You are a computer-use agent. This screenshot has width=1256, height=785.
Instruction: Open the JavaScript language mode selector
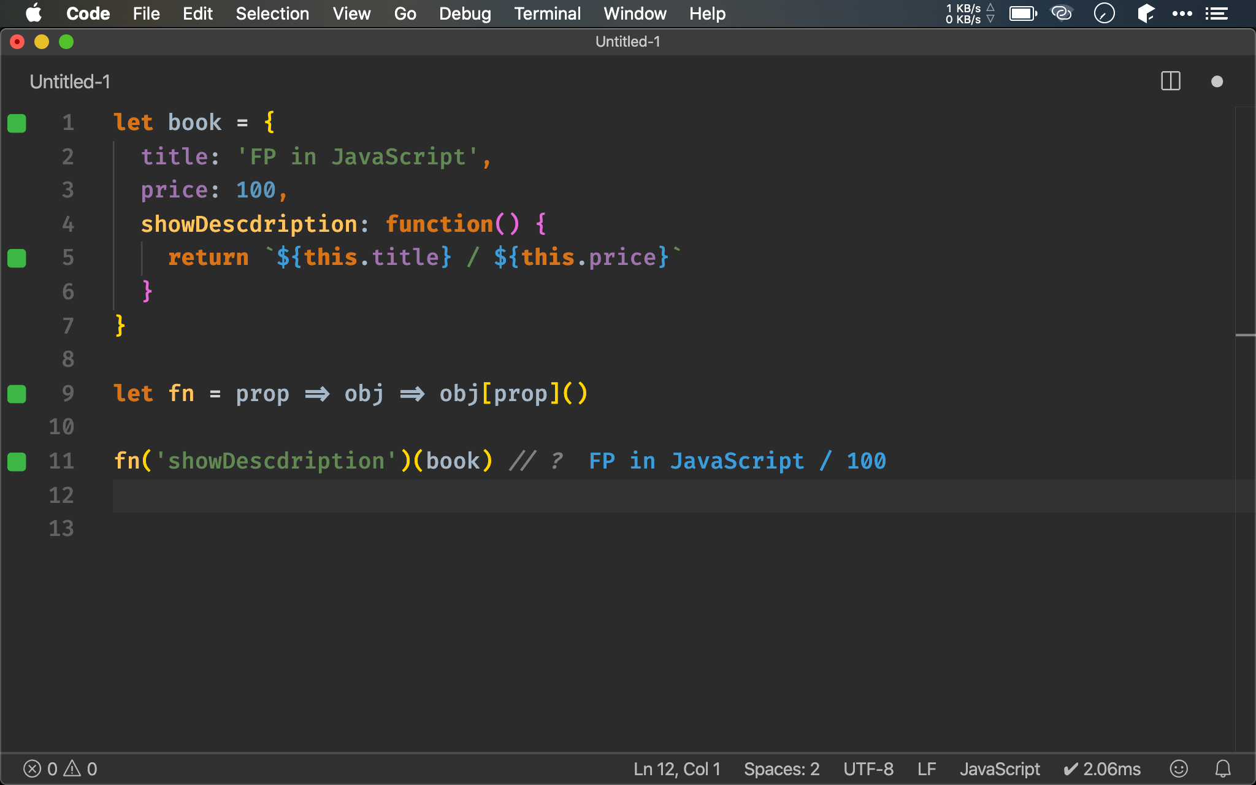1000,768
